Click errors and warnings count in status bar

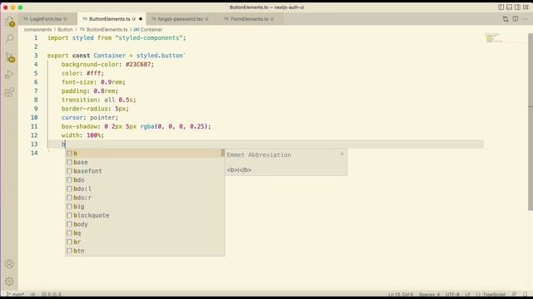[x=52, y=294]
